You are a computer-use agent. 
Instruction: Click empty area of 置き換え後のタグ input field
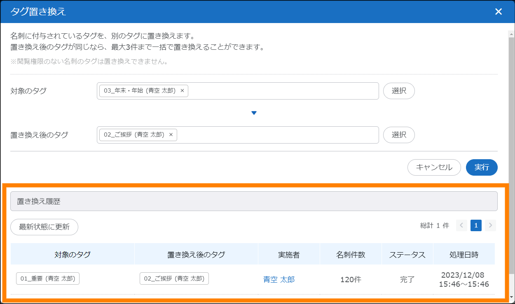click(x=276, y=135)
